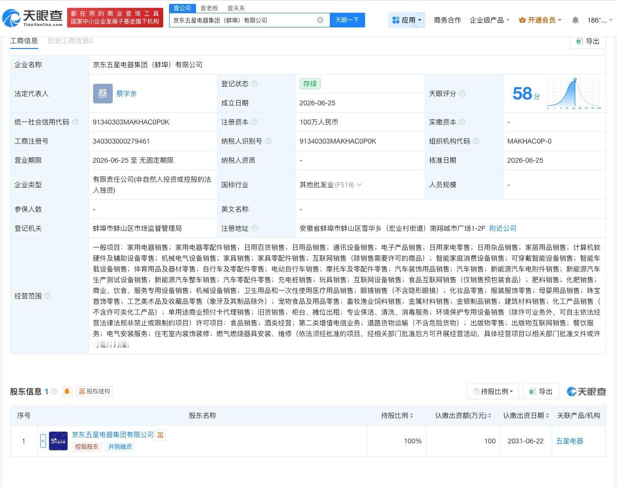
Task: Expand the shareholder row plus button
Action: 43,441
